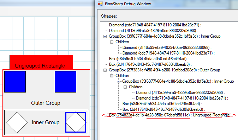Select top-level Diamond 7ff19c99 tree entry

(x=154, y=31)
